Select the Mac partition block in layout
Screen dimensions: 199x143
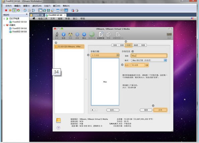point(105,82)
